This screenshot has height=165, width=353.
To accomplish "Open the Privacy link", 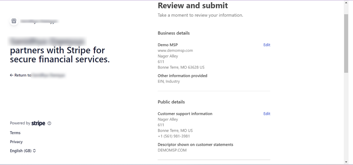I will coord(16,142).
